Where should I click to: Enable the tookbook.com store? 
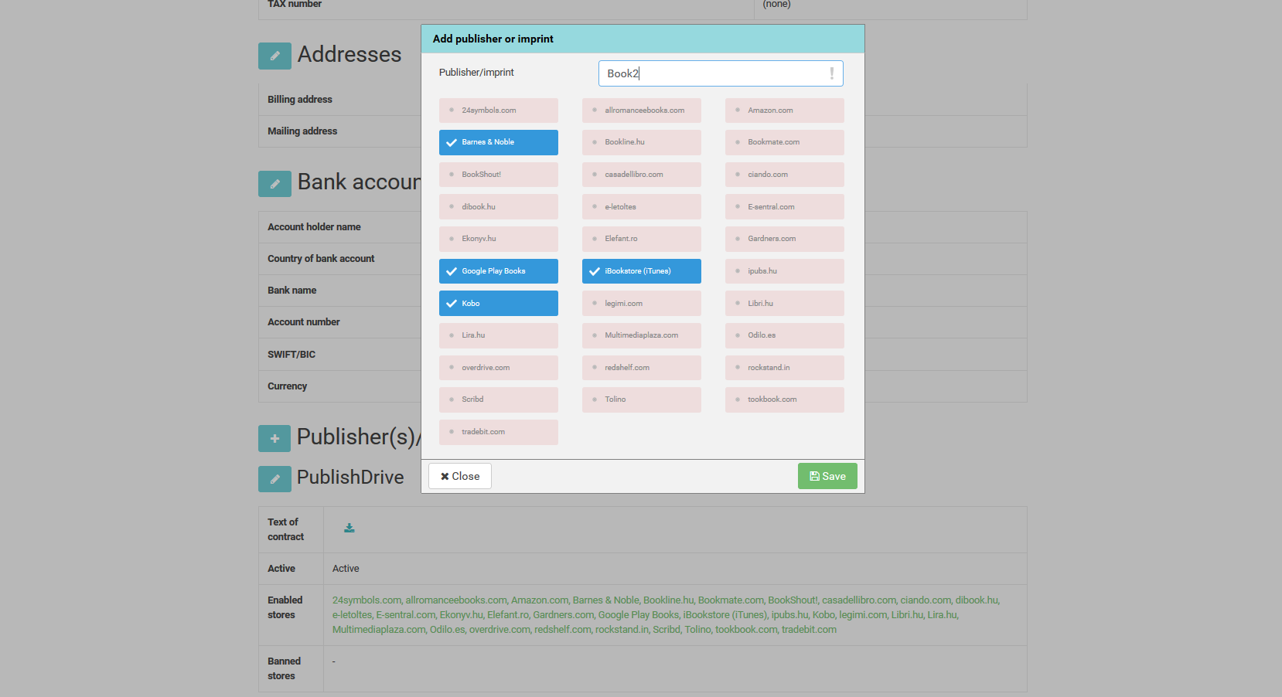[x=785, y=399]
